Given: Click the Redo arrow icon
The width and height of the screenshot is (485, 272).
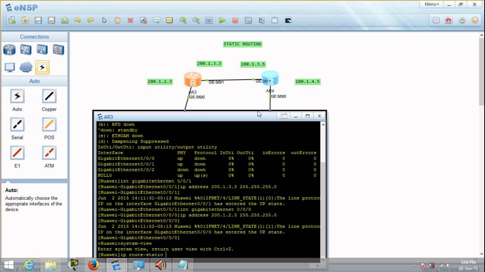Looking at the screenshot, I should (x=91, y=20).
